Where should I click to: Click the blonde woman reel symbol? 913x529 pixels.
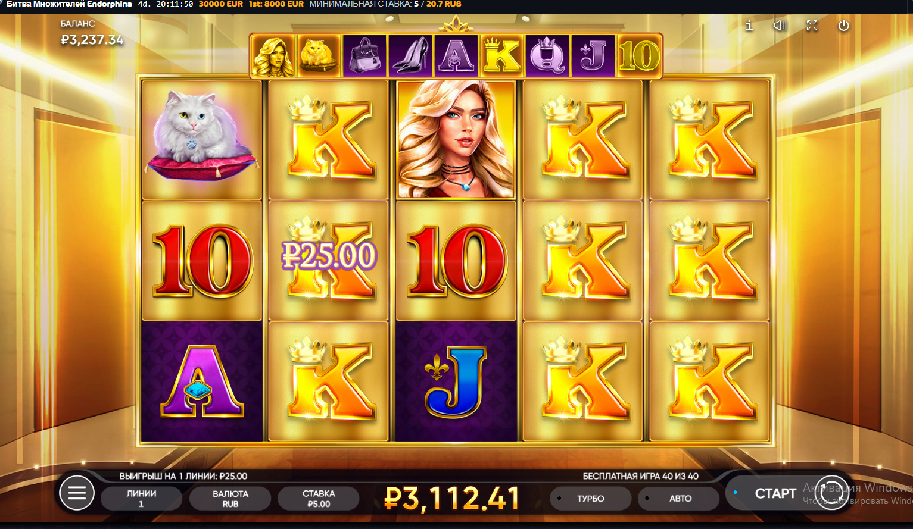click(456, 139)
